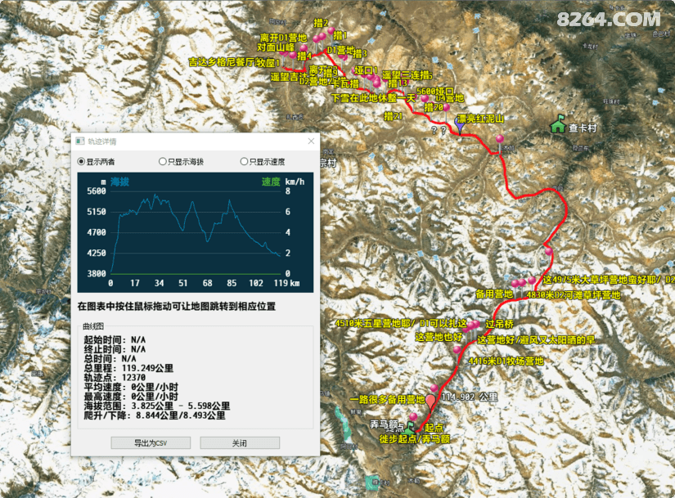Click the 对面山峰 label
The width and height of the screenshot is (675, 498).
[276, 47]
